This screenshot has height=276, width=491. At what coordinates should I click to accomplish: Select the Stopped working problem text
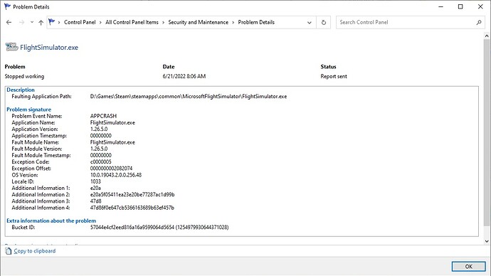[x=24, y=76]
